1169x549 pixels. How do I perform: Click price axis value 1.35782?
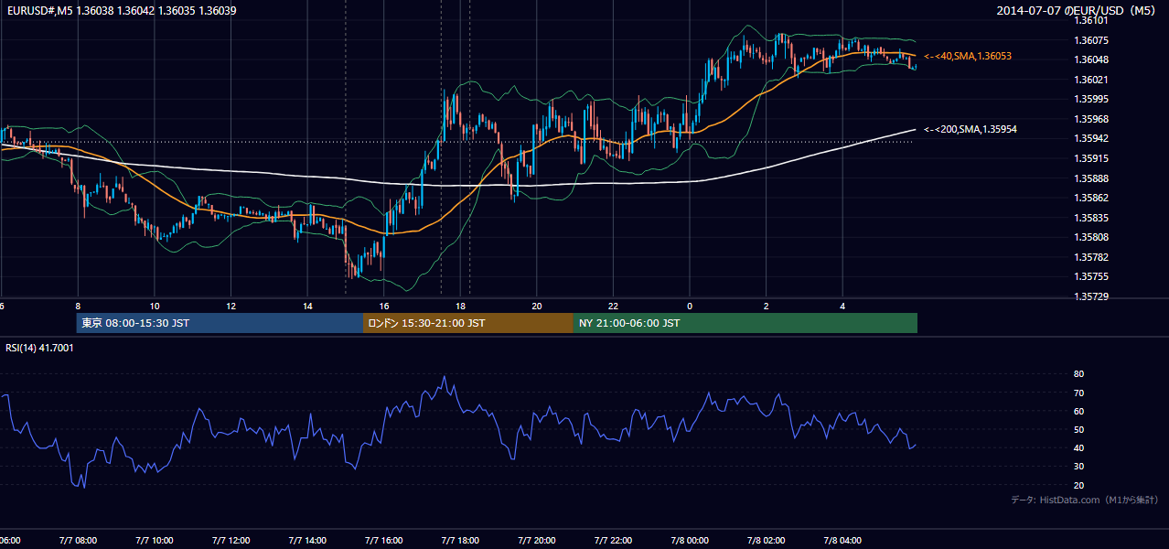click(1091, 257)
